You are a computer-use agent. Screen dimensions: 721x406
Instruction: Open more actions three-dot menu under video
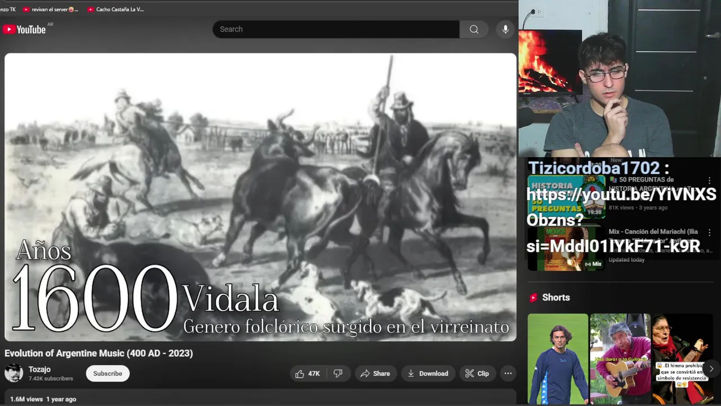click(x=508, y=373)
